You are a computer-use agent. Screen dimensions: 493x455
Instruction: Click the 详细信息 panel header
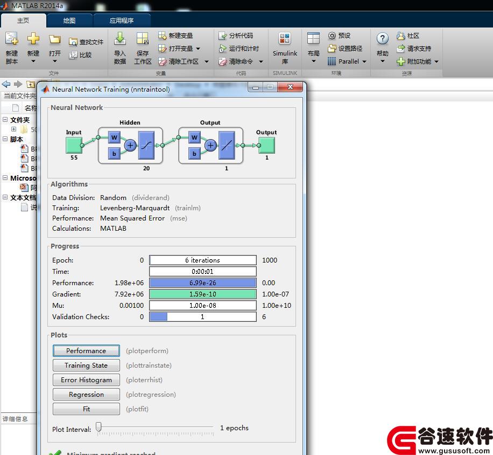click(x=15, y=419)
